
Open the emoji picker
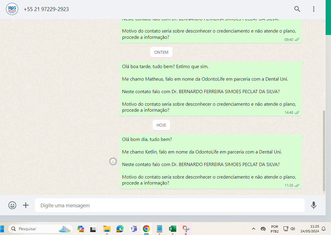(12, 205)
